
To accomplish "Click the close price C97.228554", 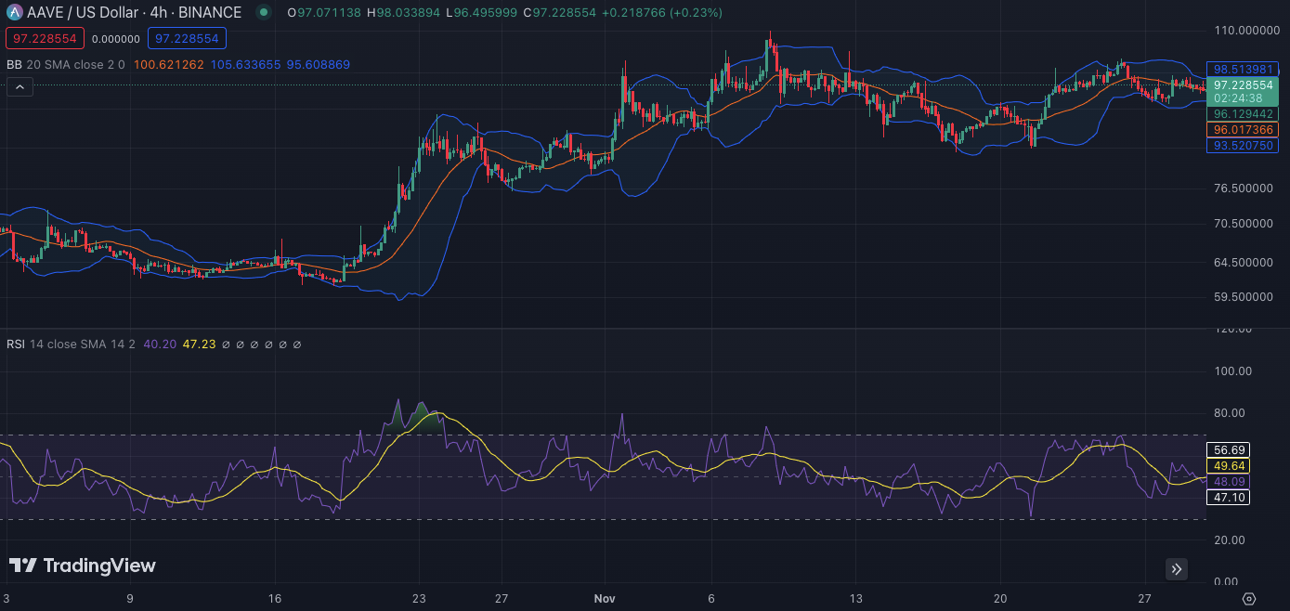I will coord(560,13).
